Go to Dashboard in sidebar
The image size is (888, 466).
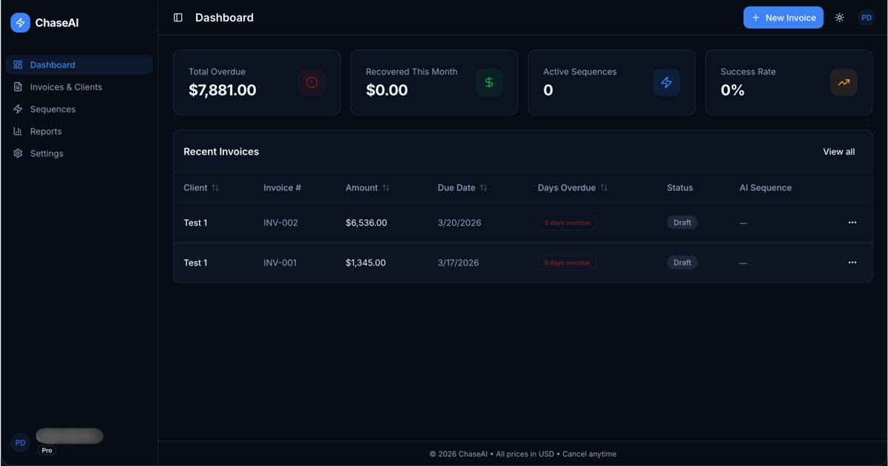79,65
